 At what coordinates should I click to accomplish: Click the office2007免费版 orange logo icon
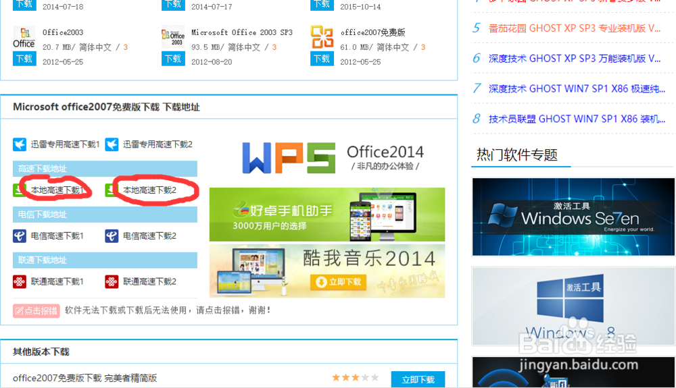click(322, 37)
